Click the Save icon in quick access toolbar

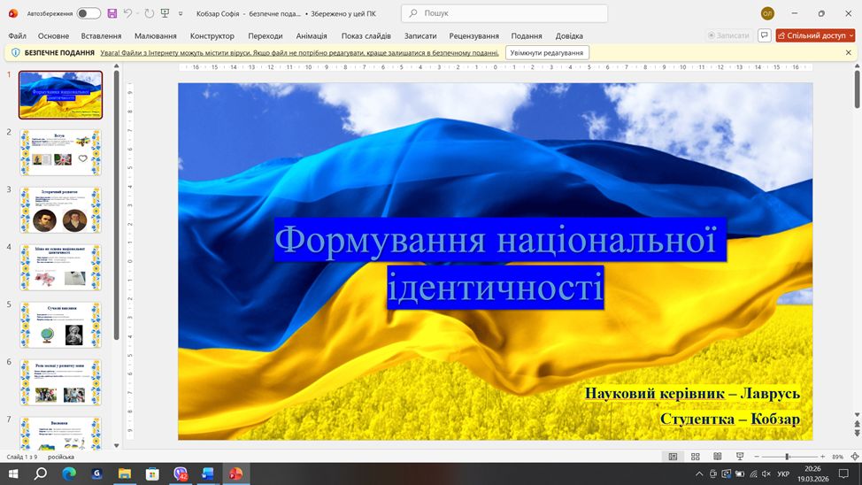(112, 13)
